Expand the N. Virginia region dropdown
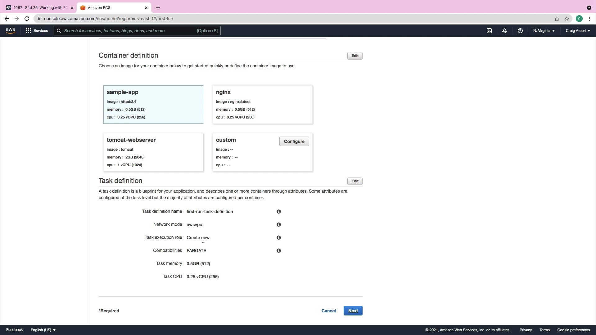Image resolution: width=596 pixels, height=335 pixels. [x=544, y=31]
